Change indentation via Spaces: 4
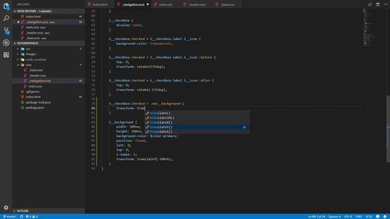Viewport: 390px width, 219px height. pyautogui.click(x=335, y=217)
